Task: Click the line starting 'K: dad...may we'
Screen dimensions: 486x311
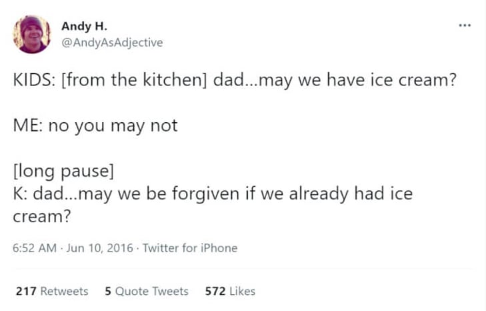Action: pos(213,194)
